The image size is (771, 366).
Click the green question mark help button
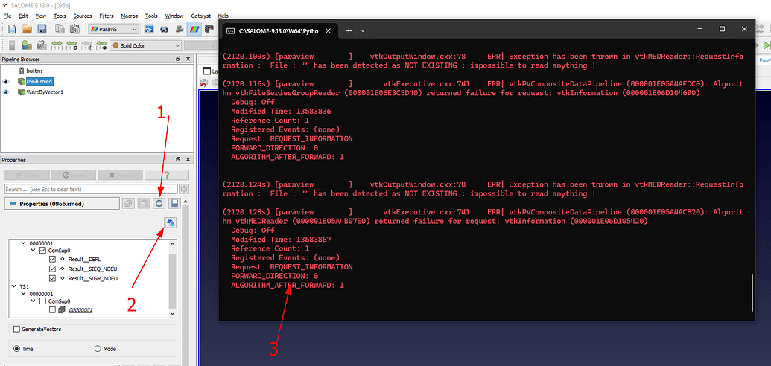[167, 175]
